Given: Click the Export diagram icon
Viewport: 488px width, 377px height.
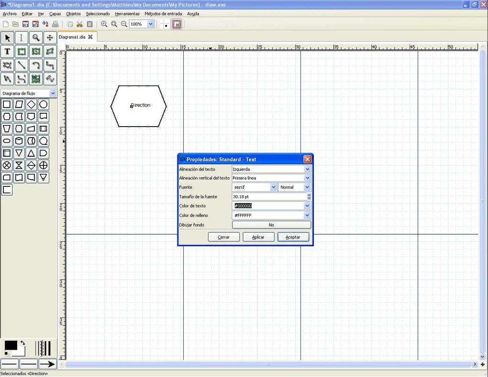Looking at the screenshot, I should (45, 24).
